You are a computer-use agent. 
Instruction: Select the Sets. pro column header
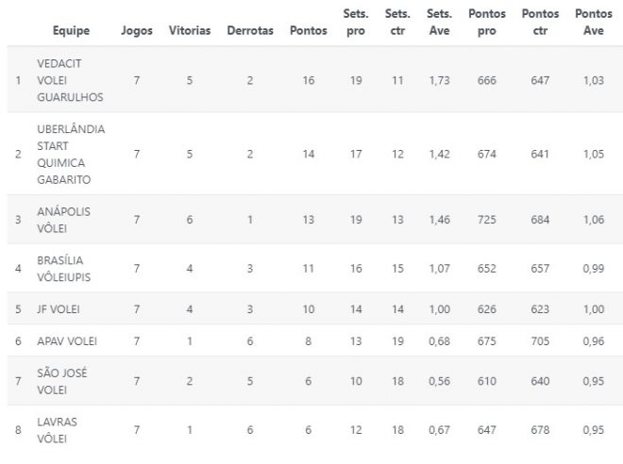(356, 23)
